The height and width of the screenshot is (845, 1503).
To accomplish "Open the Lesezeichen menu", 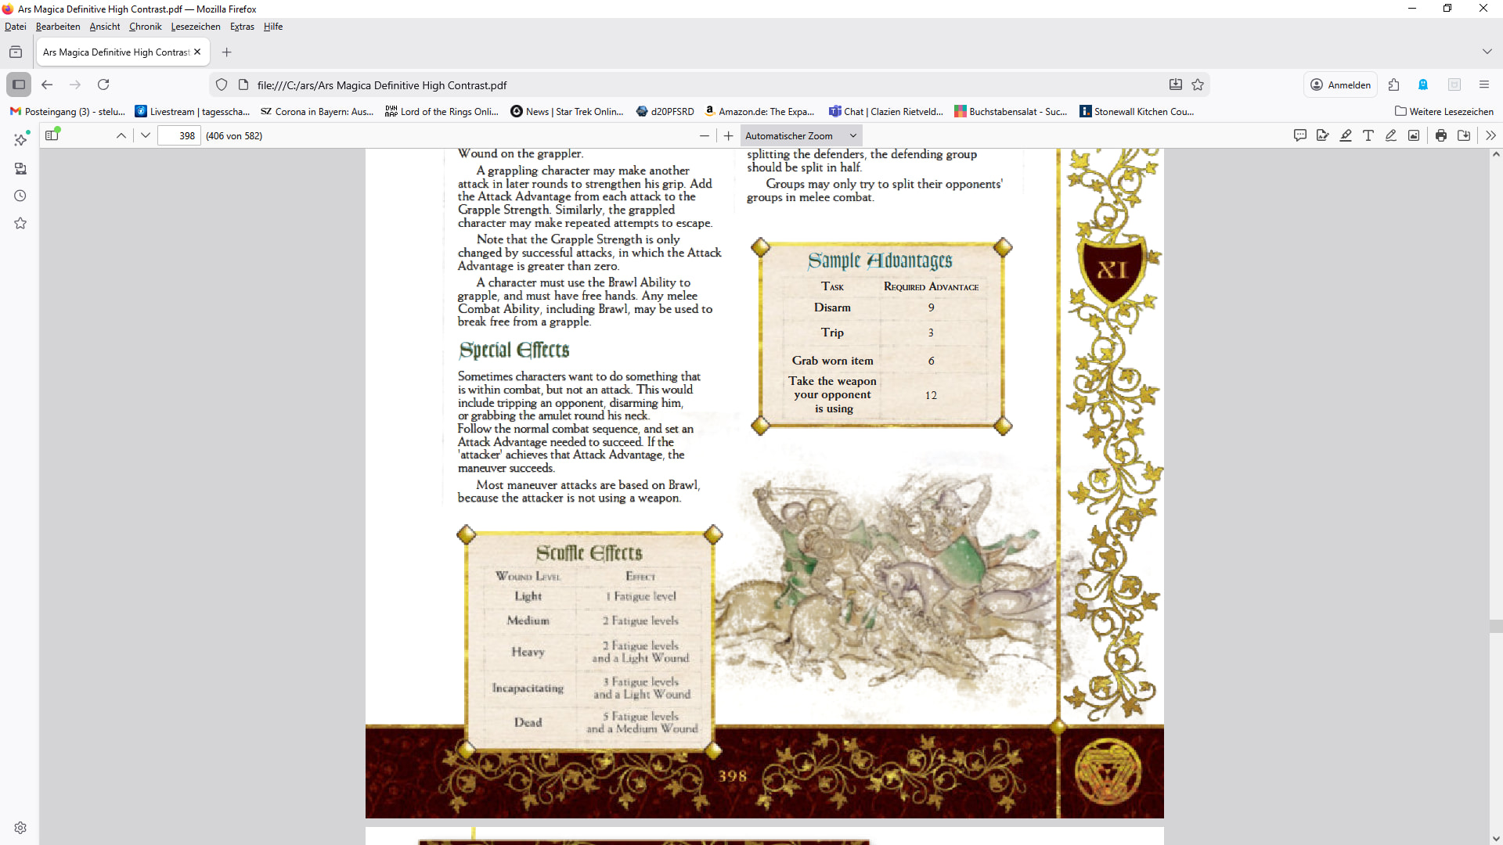I will point(196,27).
